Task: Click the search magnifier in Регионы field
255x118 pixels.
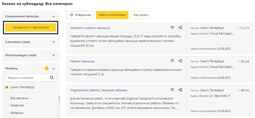Action: [52, 77]
